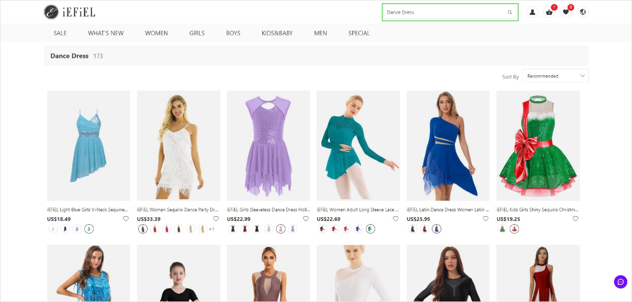Open girl's black leotard image in second row
This screenshot has height=302, width=632.
click(x=178, y=273)
